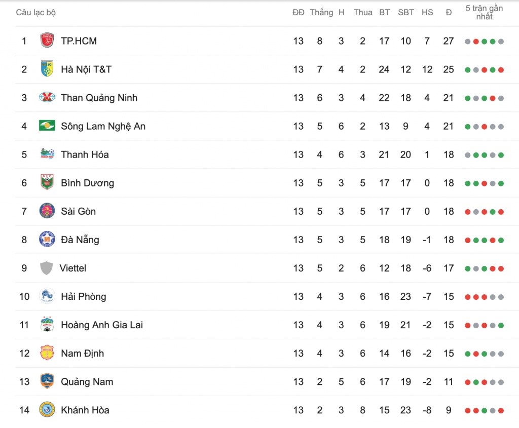This screenshot has height=428, width=519.
Task: Open the Khánh Hòa team name
Action: coord(85,410)
